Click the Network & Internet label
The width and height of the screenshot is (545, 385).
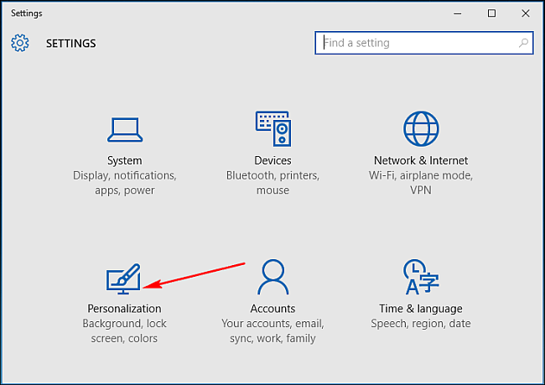coord(421,161)
